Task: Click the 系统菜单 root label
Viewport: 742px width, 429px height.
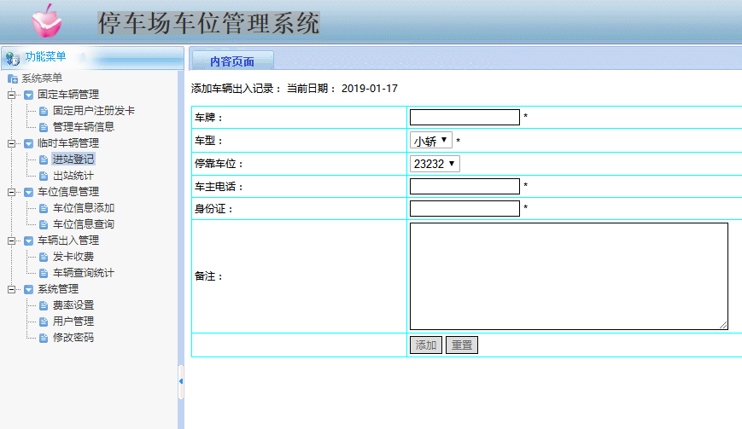Action: click(42, 78)
